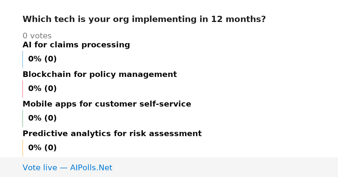Click the gray footer banner
This screenshot has height=177, width=338.
[x=169, y=167]
